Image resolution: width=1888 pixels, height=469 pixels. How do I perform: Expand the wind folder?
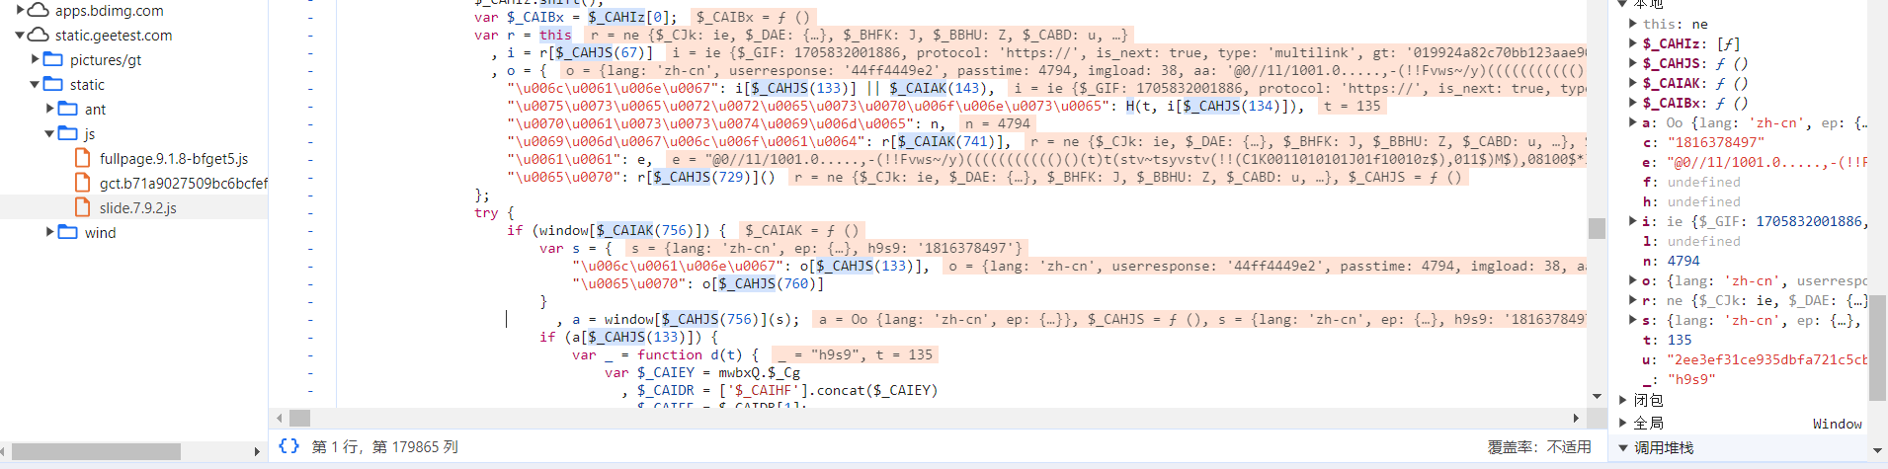pyautogui.click(x=50, y=232)
